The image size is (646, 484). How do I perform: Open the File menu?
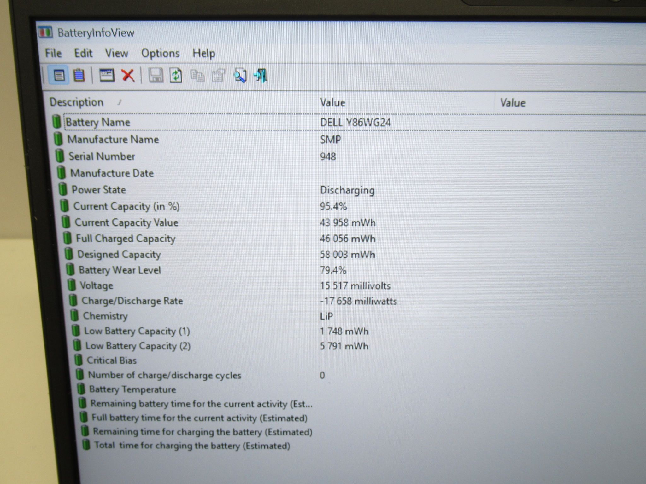coord(53,53)
